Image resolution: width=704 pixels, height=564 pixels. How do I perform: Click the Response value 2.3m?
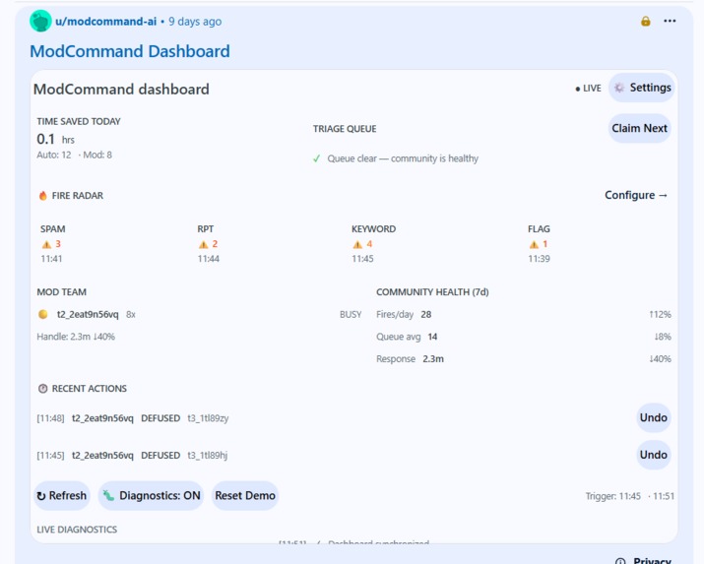[x=433, y=359]
